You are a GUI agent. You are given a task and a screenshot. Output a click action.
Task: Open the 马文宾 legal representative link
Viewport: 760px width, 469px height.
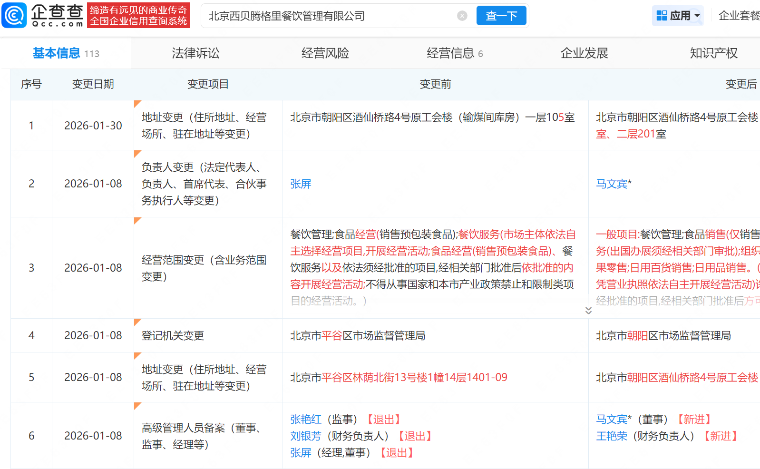pos(612,184)
